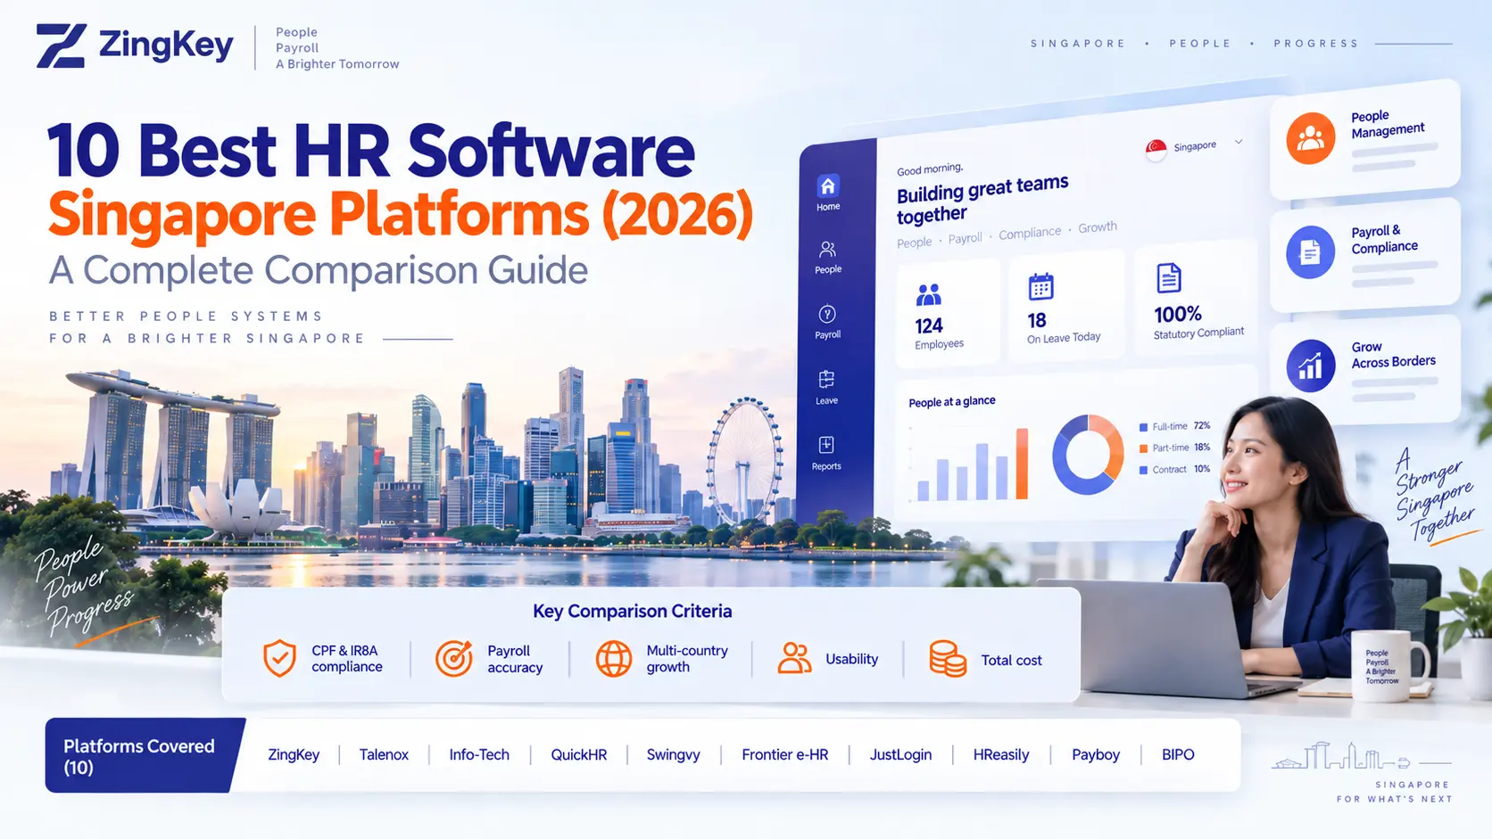
Task: Open Home in the dashboard sidebar
Action: pyautogui.click(x=827, y=192)
